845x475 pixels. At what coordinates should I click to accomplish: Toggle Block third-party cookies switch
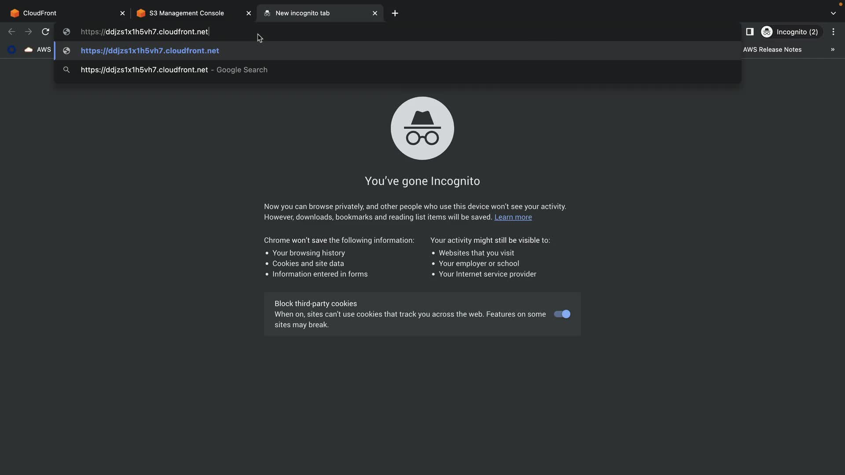[x=562, y=314]
